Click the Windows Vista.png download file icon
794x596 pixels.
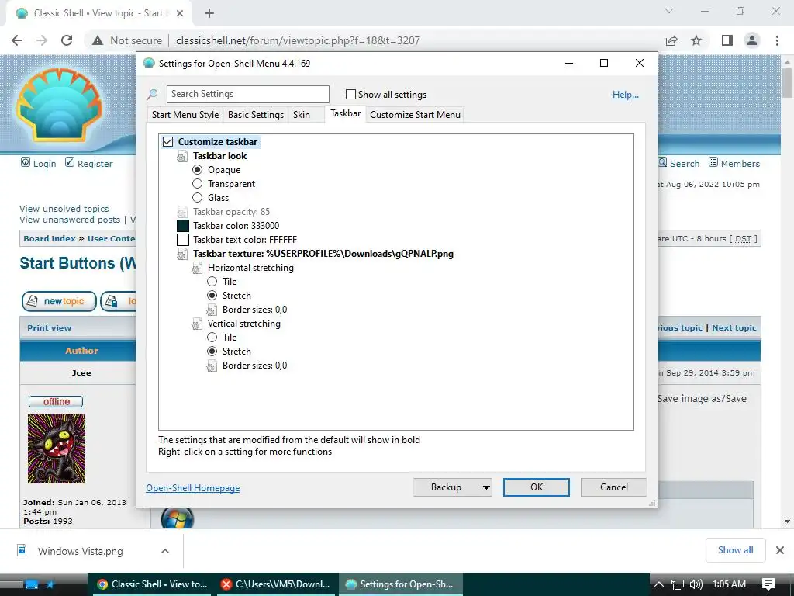[22, 550]
